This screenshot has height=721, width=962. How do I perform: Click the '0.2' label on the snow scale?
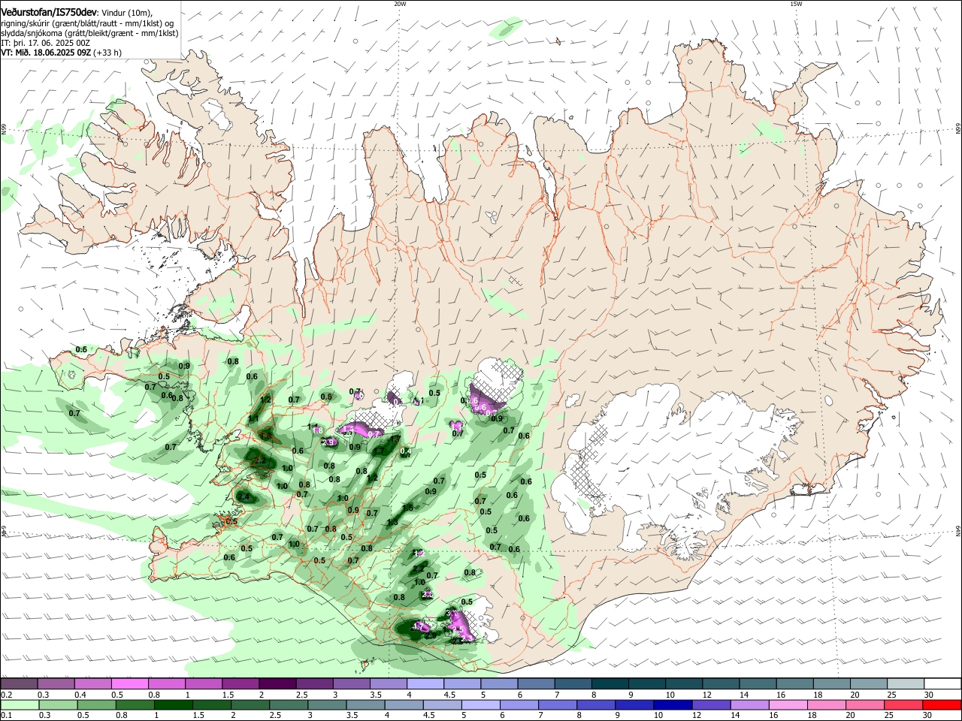(x=6, y=695)
